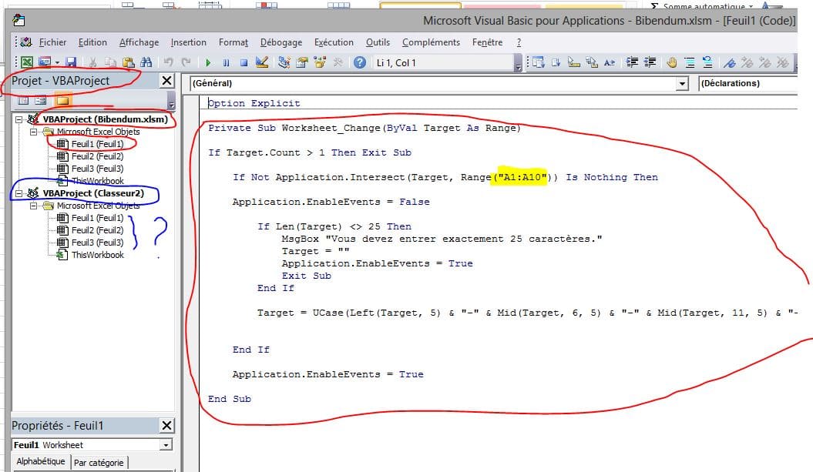Open the Outils menu
This screenshot has width=813, height=472.
click(x=378, y=42)
